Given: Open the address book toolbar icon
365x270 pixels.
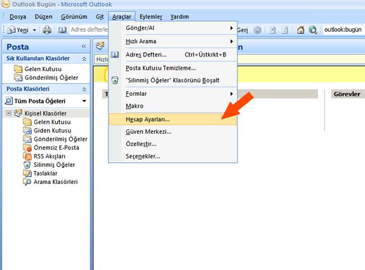Looking at the screenshot, I should point(62,30).
